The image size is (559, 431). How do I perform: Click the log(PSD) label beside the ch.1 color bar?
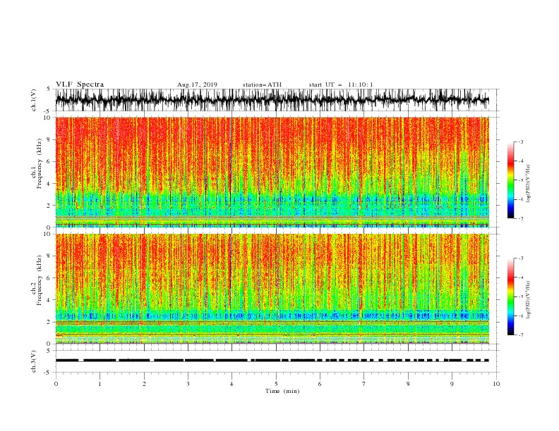coord(529,184)
